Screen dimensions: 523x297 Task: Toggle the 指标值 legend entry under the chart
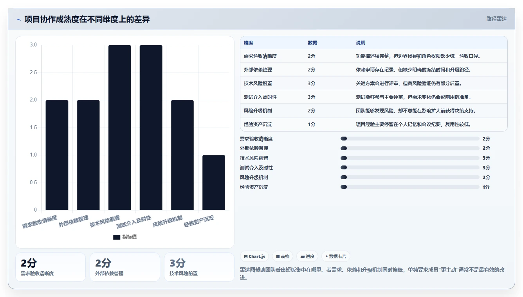(x=125, y=237)
